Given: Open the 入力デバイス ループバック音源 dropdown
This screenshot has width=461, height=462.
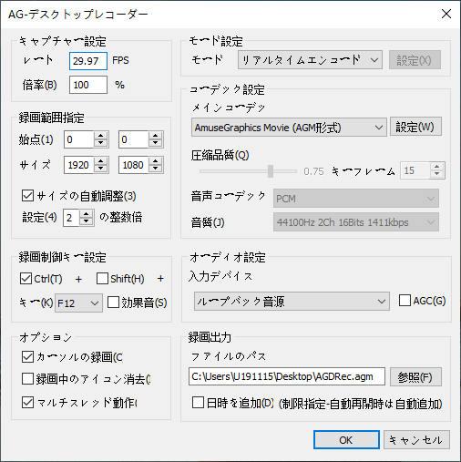Looking at the screenshot, I should 292,302.
